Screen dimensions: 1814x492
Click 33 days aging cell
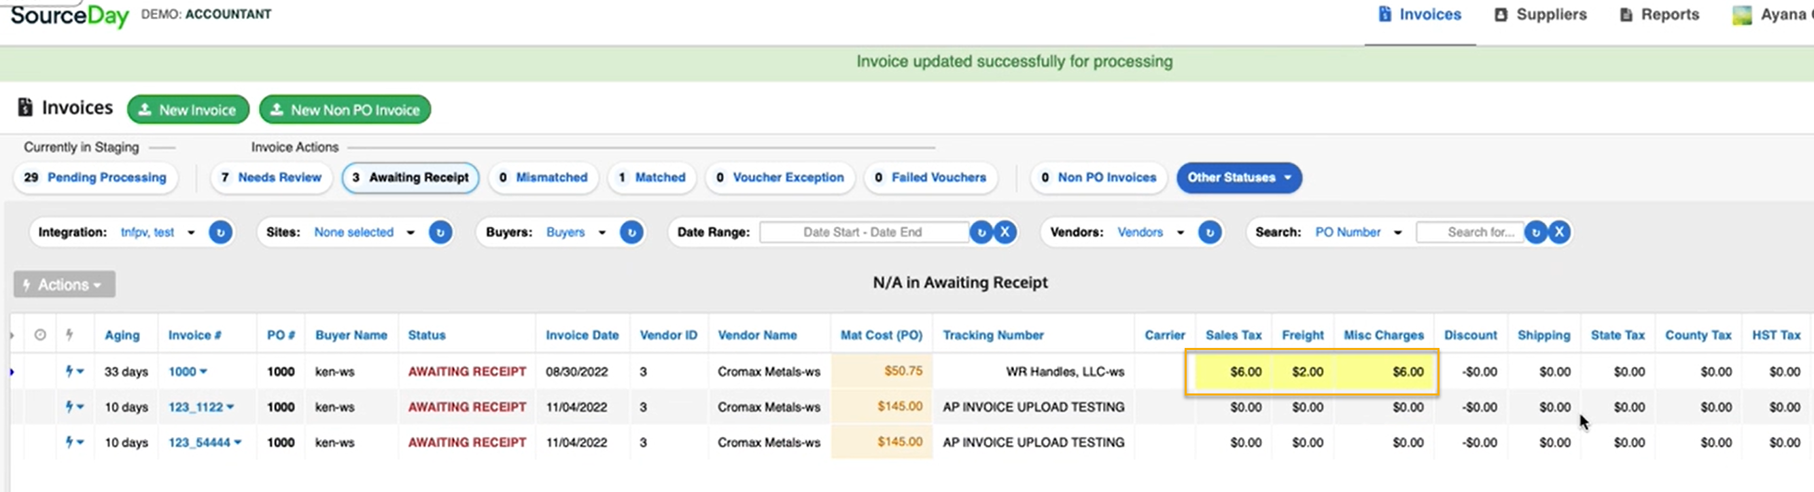(126, 372)
